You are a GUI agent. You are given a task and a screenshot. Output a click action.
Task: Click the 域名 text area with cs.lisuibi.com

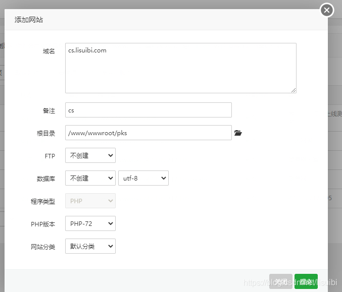click(x=180, y=68)
